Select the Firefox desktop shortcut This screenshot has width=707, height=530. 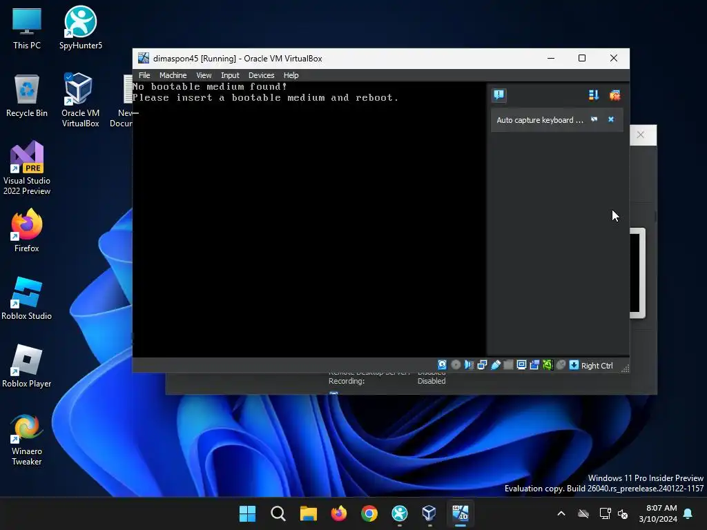click(27, 230)
